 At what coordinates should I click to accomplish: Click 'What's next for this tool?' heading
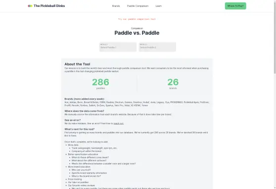tap(79, 129)
